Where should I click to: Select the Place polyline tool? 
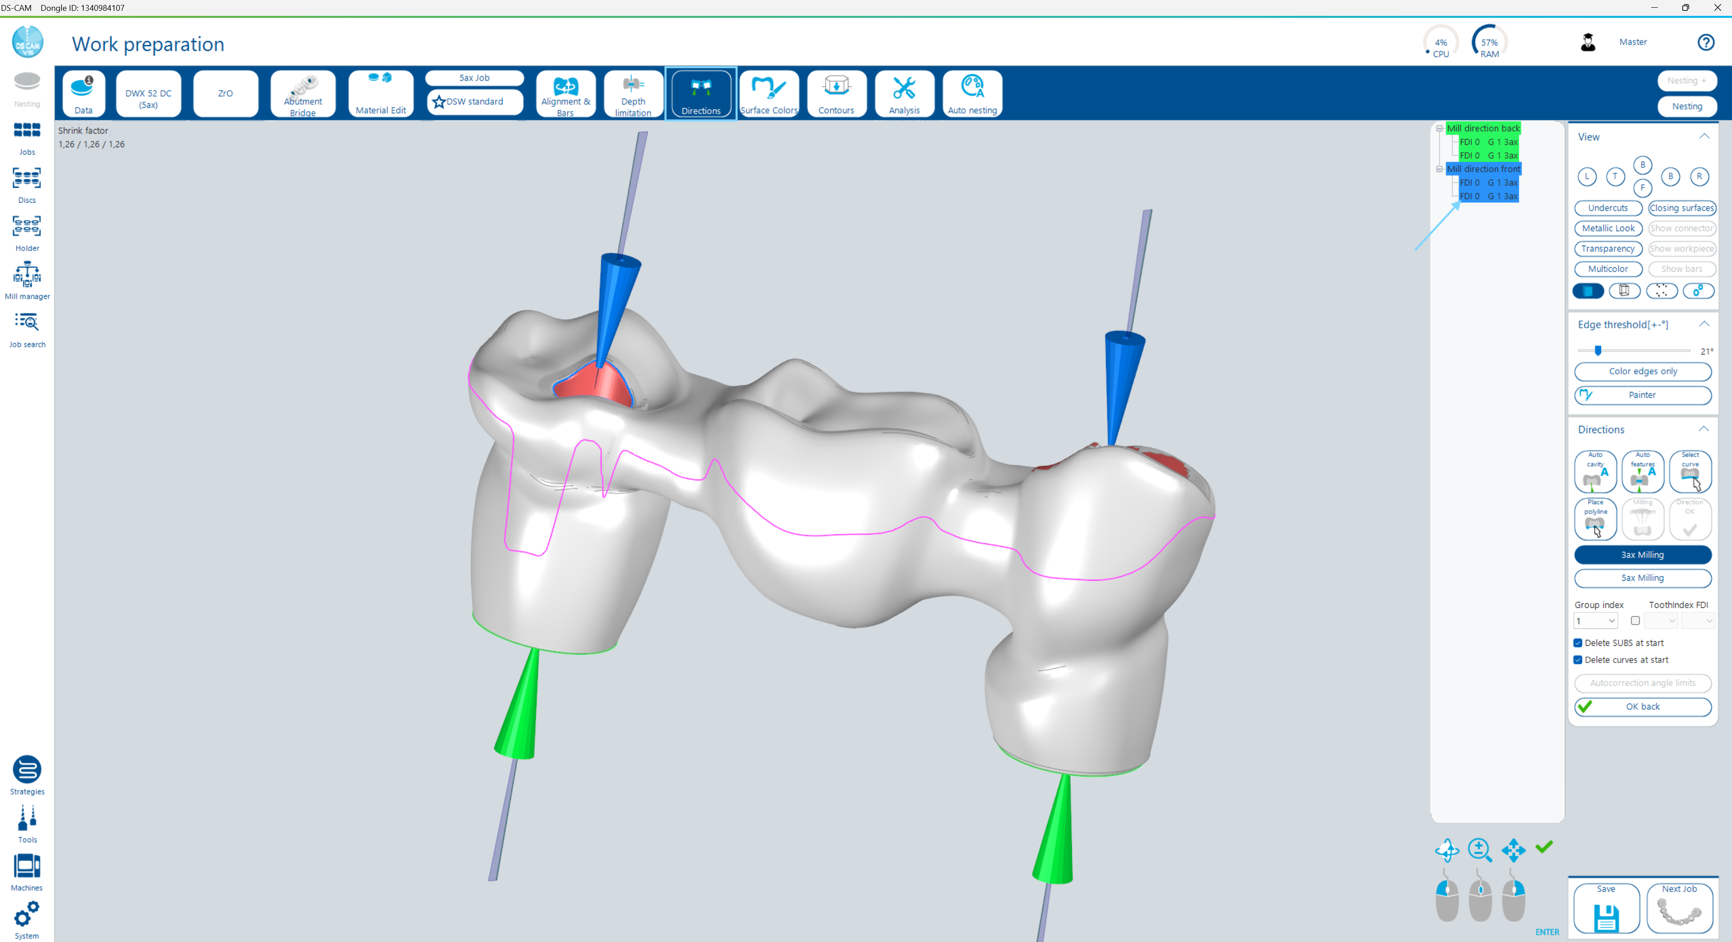pos(1595,518)
